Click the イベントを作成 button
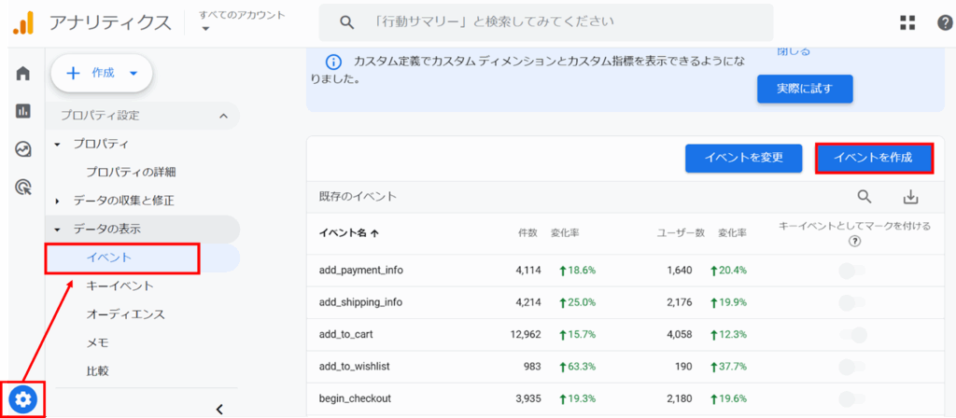 (x=874, y=158)
